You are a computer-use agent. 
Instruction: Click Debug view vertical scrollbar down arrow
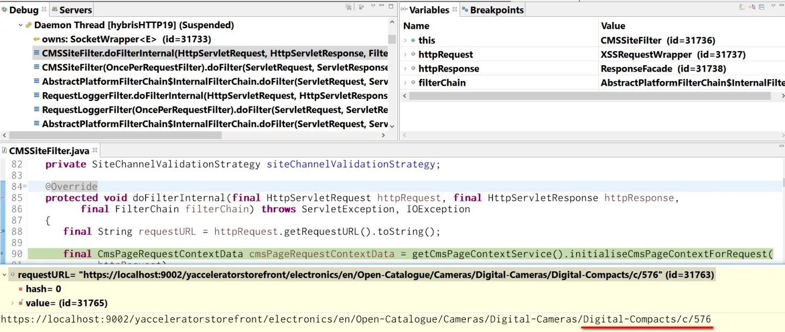392,125
